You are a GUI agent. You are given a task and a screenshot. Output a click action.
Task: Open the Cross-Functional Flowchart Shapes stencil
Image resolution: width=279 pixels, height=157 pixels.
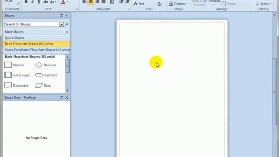pyautogui.click(x=37, y=50)
